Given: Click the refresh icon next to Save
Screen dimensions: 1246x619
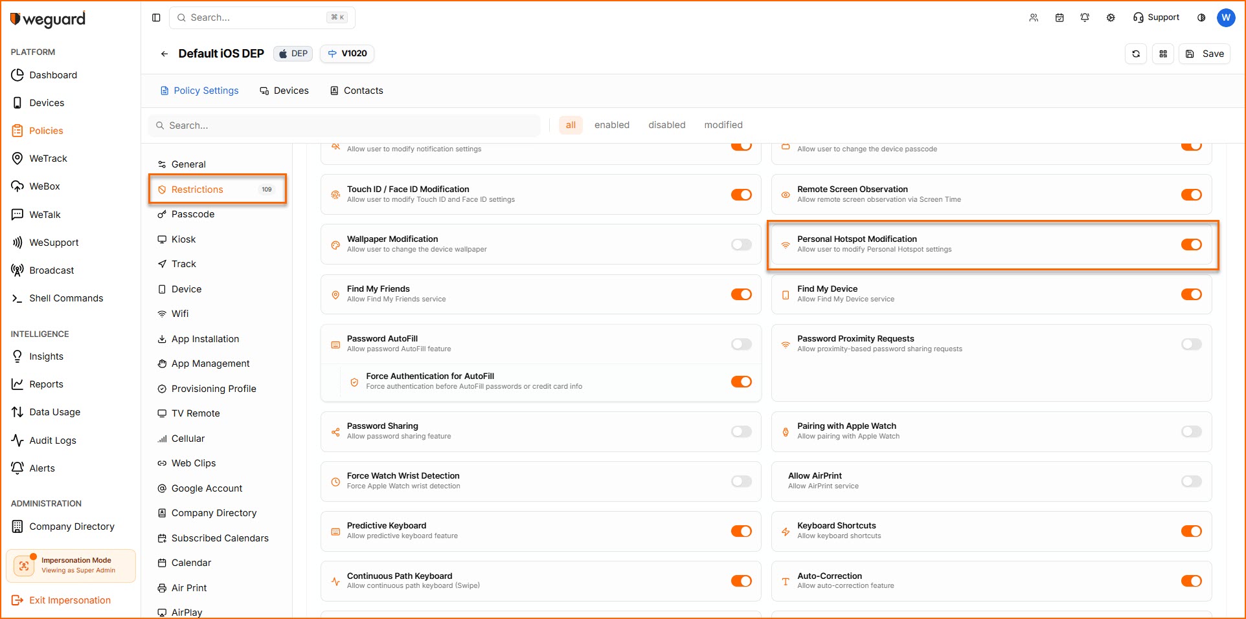Looking at the screenshot, I should [x=1136, y=54].
